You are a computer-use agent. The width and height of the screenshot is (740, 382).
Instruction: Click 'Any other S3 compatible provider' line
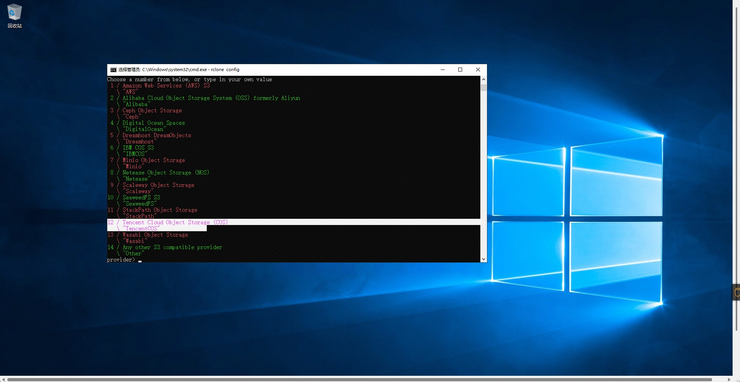pyautogui.click(x=165, y=247)
